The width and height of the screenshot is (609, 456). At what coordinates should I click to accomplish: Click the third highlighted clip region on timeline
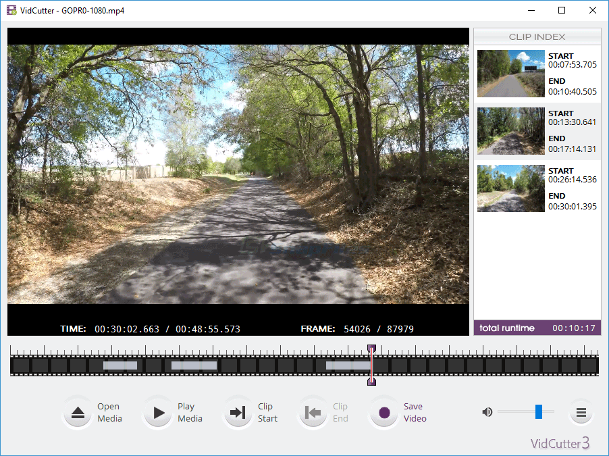[x=347, y=365]
